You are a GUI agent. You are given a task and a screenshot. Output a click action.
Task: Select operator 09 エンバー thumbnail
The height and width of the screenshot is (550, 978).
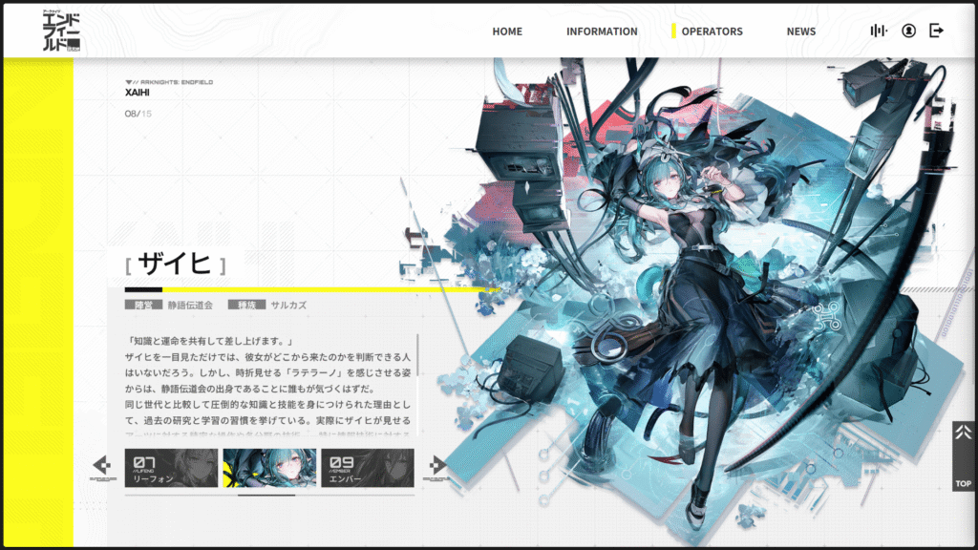coord(368,468)
